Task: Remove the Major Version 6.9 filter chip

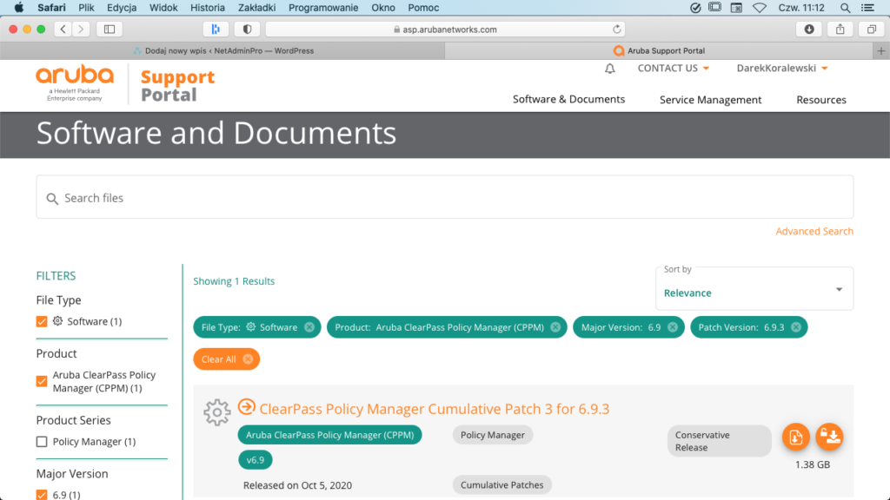Action: [673, 327]
